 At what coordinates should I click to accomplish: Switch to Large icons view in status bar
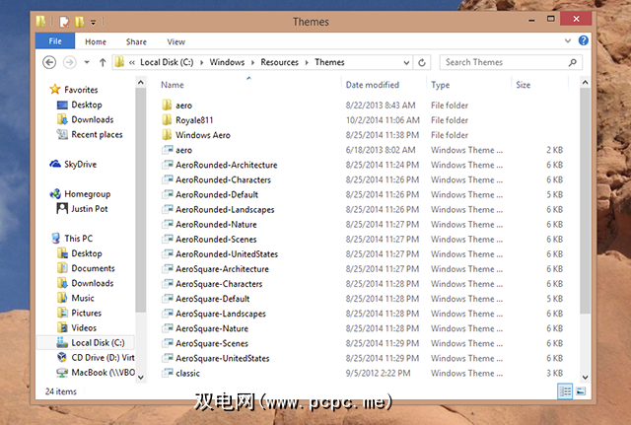581,391
